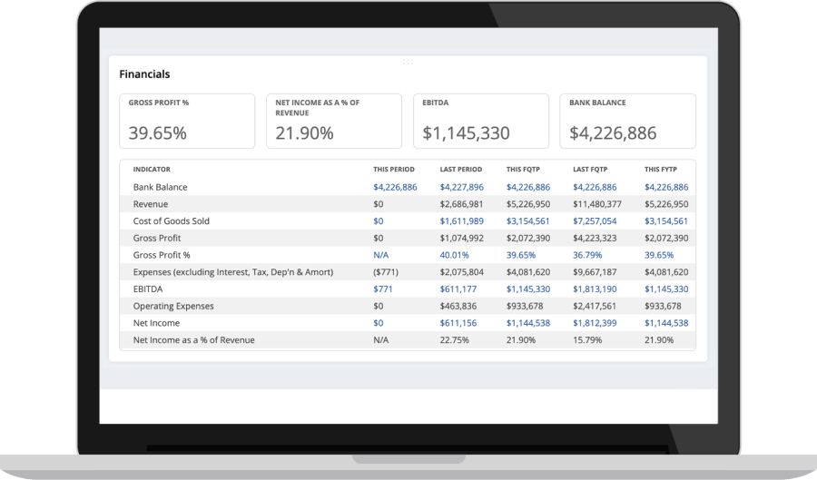Click the INDICATOR column header
Viewport: 817px width, 480px height.
click(x=152, y=169)
